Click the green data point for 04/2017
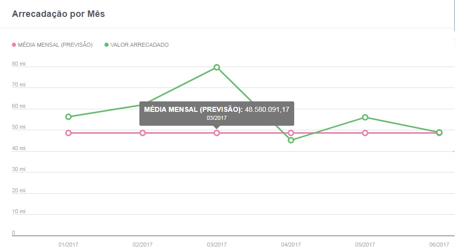 (291, 140)
